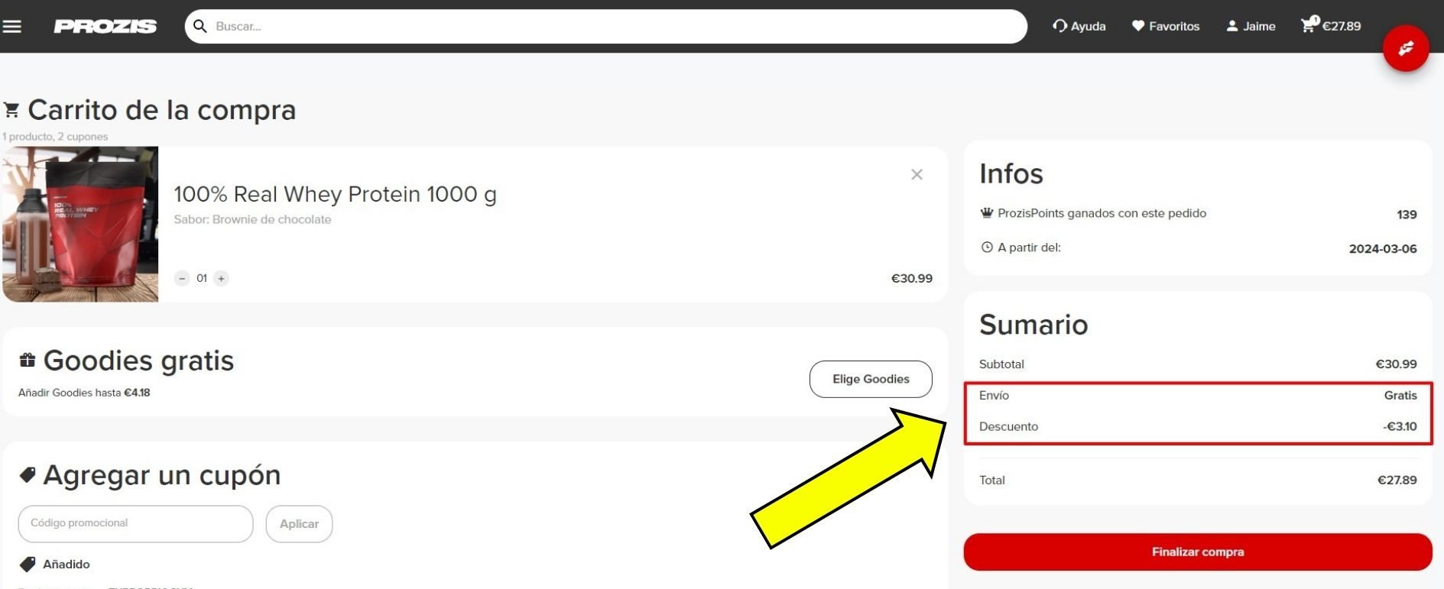Remove the Whey Protein item with X

tap(917, 175)
